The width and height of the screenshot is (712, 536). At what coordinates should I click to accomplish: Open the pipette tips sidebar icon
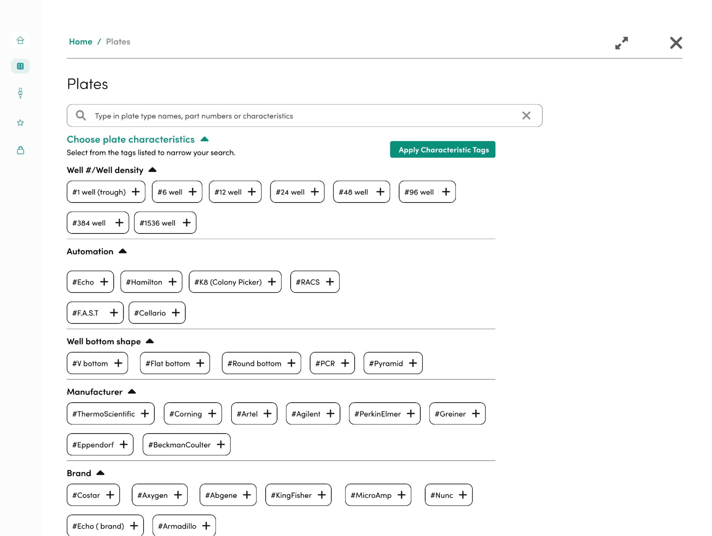click(20, 93)
